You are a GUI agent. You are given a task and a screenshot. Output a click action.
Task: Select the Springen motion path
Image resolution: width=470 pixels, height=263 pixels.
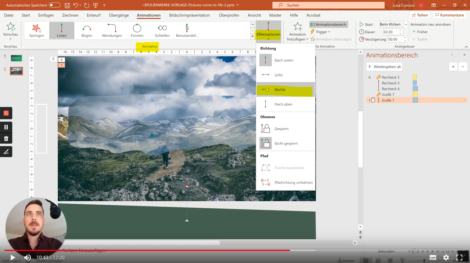pos(37,30)
